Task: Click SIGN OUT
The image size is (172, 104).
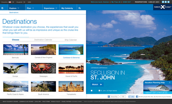Action: click(127, 2)
